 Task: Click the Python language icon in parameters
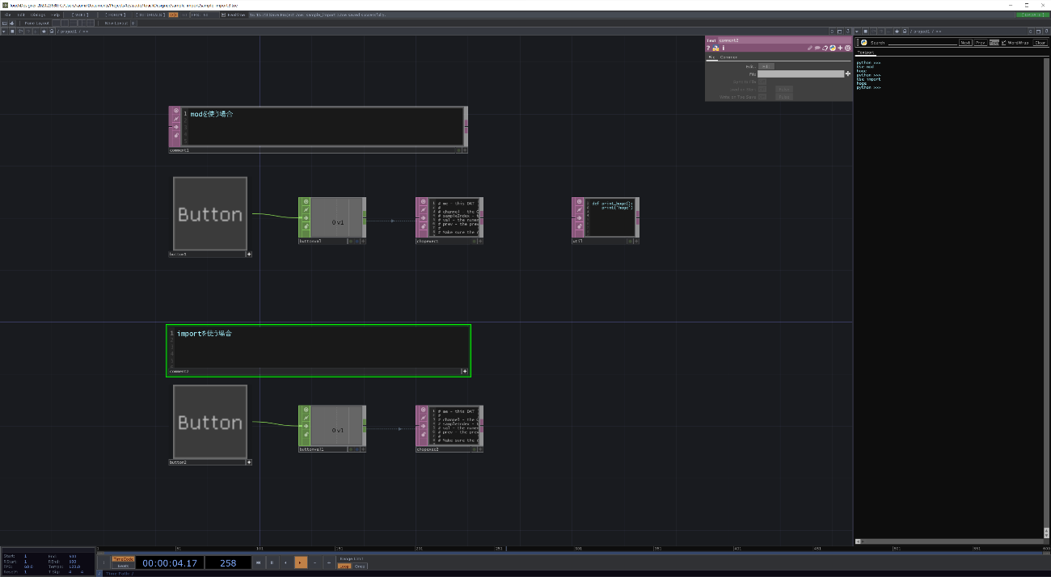click(x=833, y=48)
